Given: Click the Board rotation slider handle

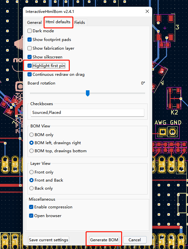Looking at the screenshot, I should [x=88, y=93].
